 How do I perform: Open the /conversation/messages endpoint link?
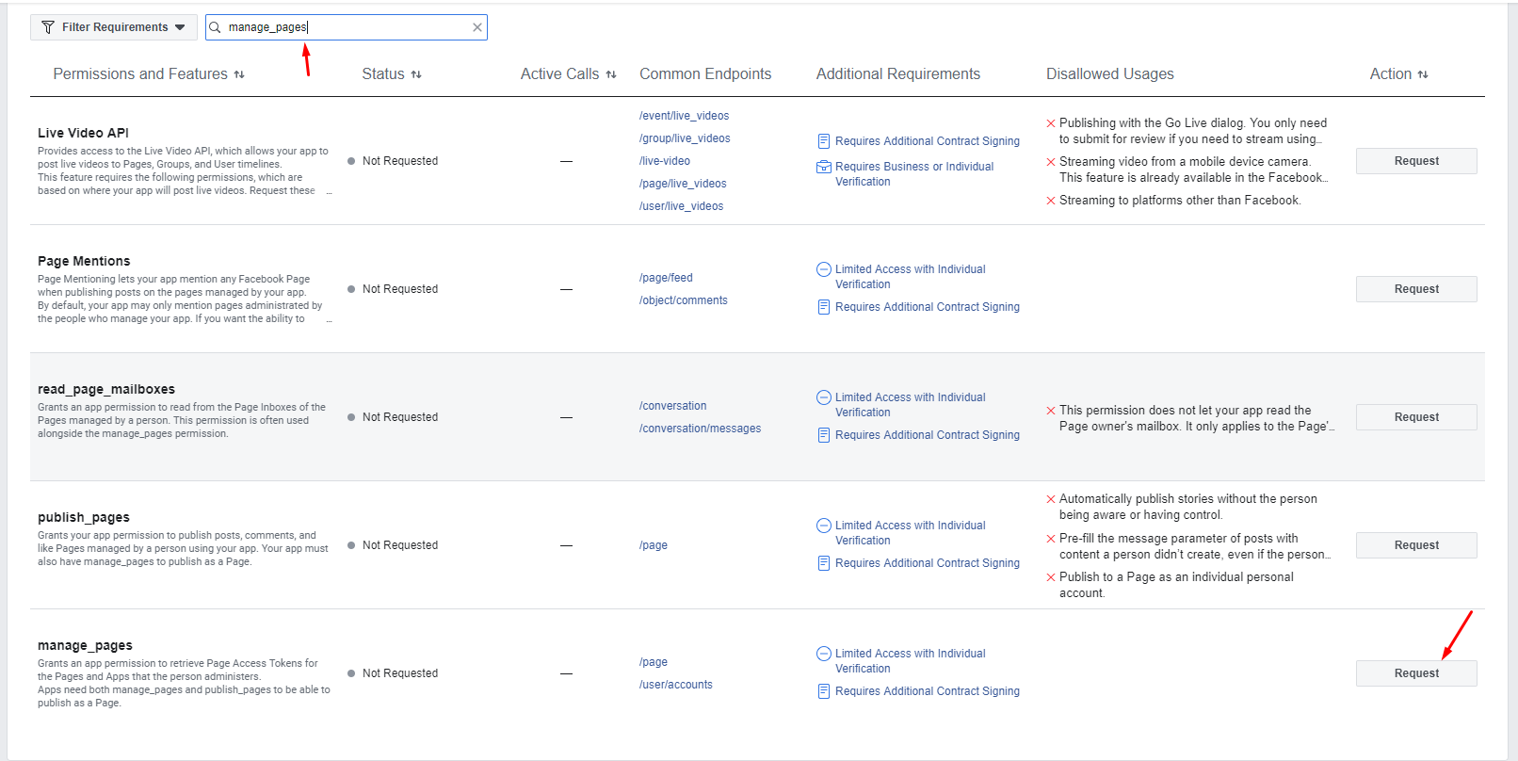pos(700,429)
